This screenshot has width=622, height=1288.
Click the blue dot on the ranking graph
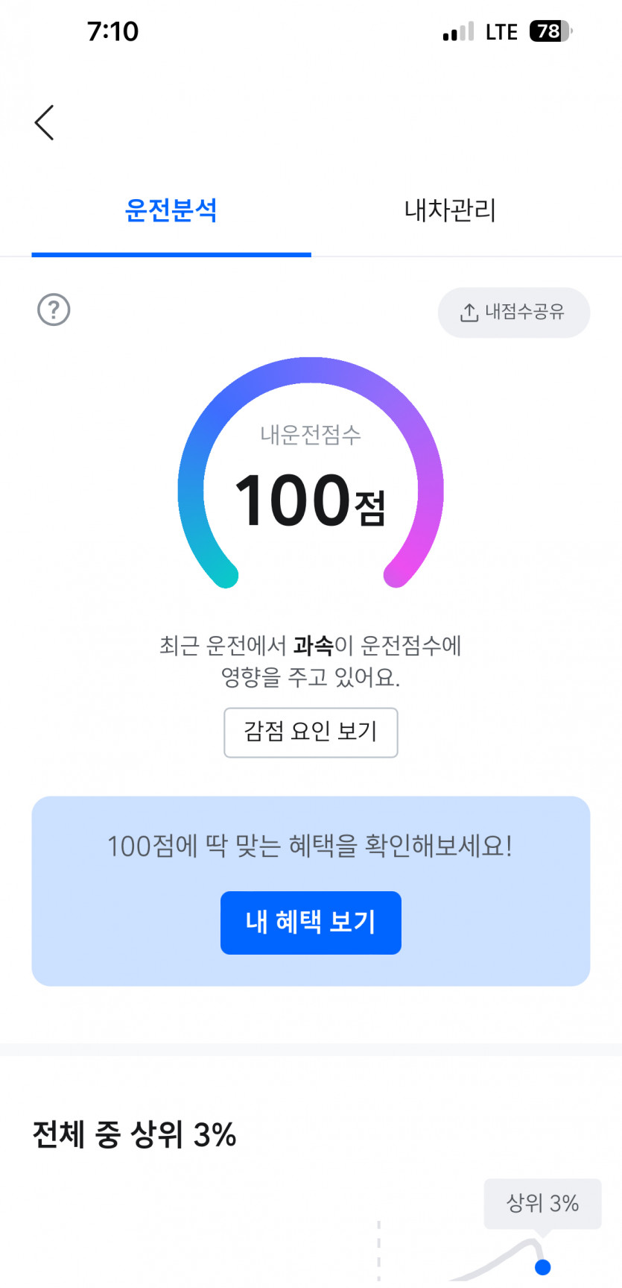click(x=543, y=1266)
